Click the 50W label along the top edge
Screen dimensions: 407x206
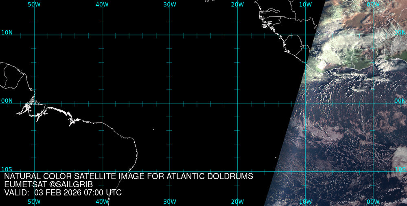click(x=34, y=4)
